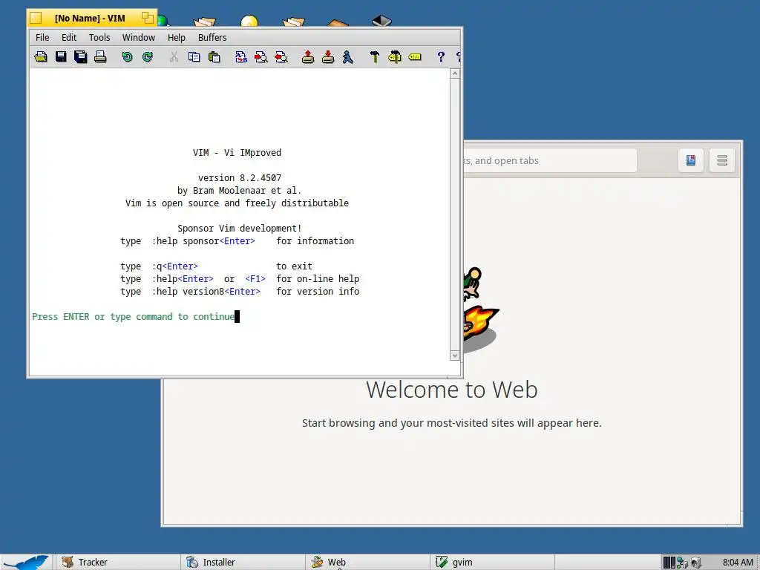760x570 pixels.
Task: Click the Open file icon in gvim toolbar
Action: click(41, 57)
